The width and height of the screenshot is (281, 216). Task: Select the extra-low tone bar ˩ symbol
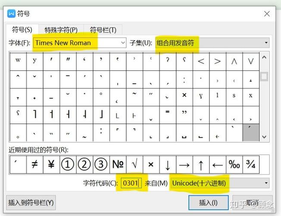pyautogui.click(x=101, y=114)
